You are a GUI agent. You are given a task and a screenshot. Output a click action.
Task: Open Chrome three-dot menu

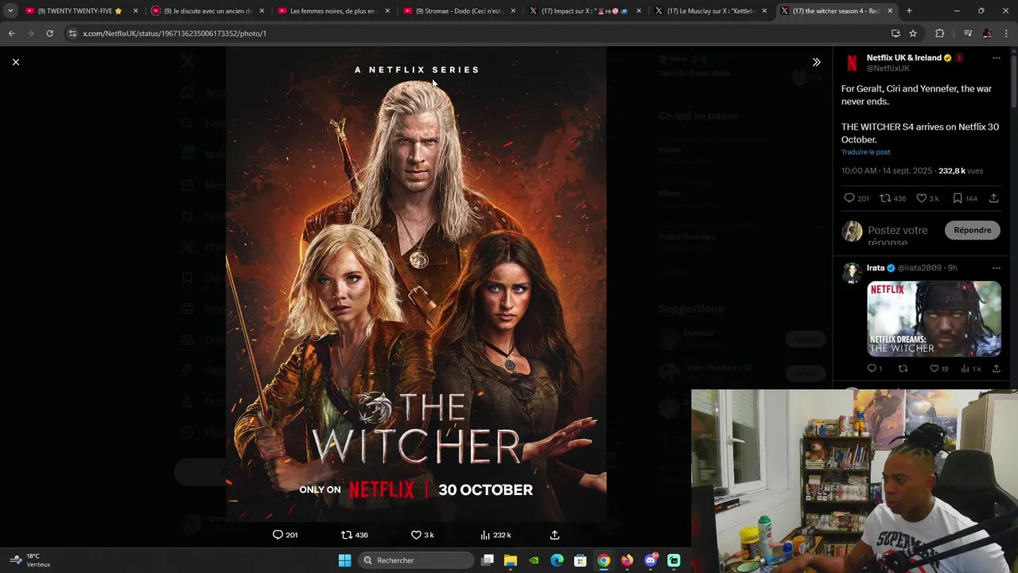coord(1007,33)
